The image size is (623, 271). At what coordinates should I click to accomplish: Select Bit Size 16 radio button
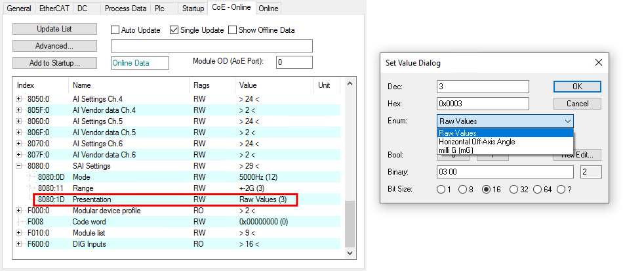(x=486, y=190)
